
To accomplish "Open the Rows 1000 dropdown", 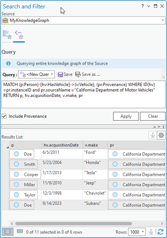I will [137, 232].
